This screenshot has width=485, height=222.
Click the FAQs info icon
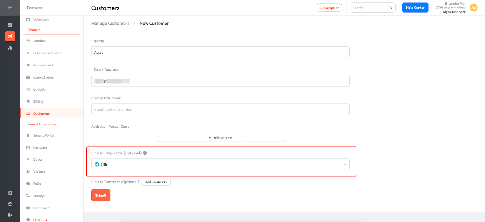click(x=28, y=184)
